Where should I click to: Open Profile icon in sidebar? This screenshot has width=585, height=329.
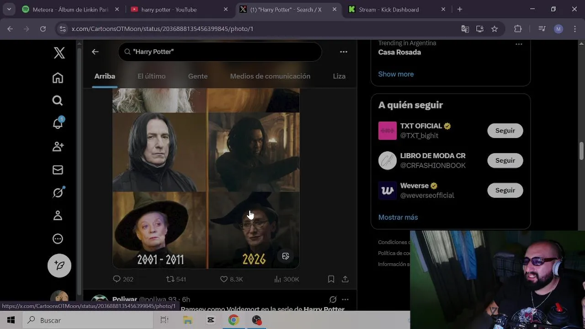pos(58,216)
